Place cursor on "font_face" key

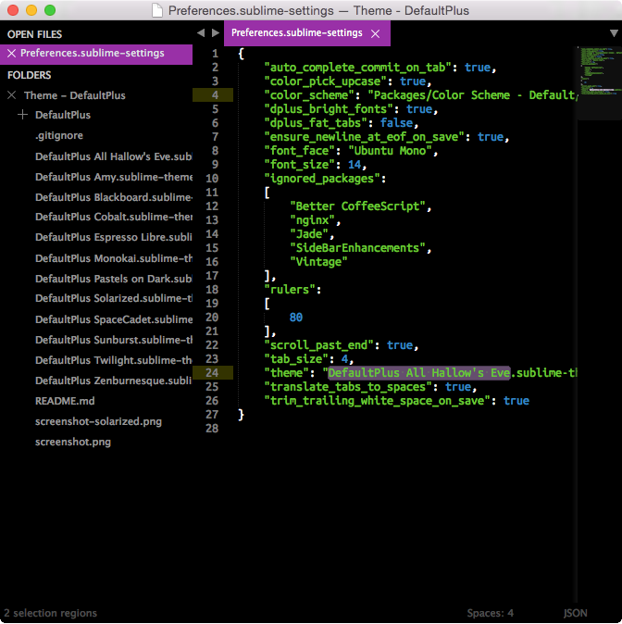pos(300,151)
